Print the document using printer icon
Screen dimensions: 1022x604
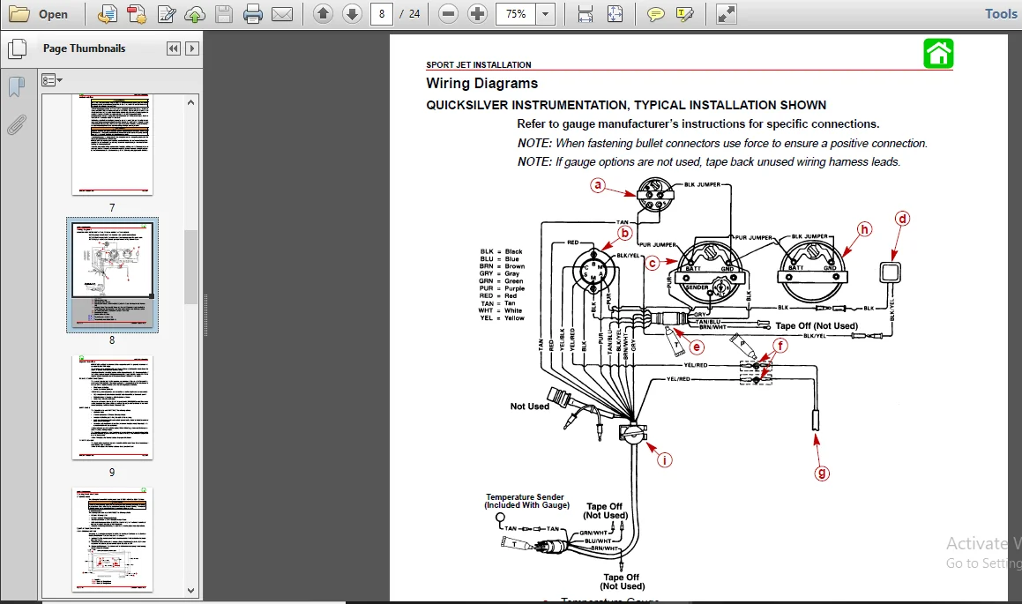point(253,14)
